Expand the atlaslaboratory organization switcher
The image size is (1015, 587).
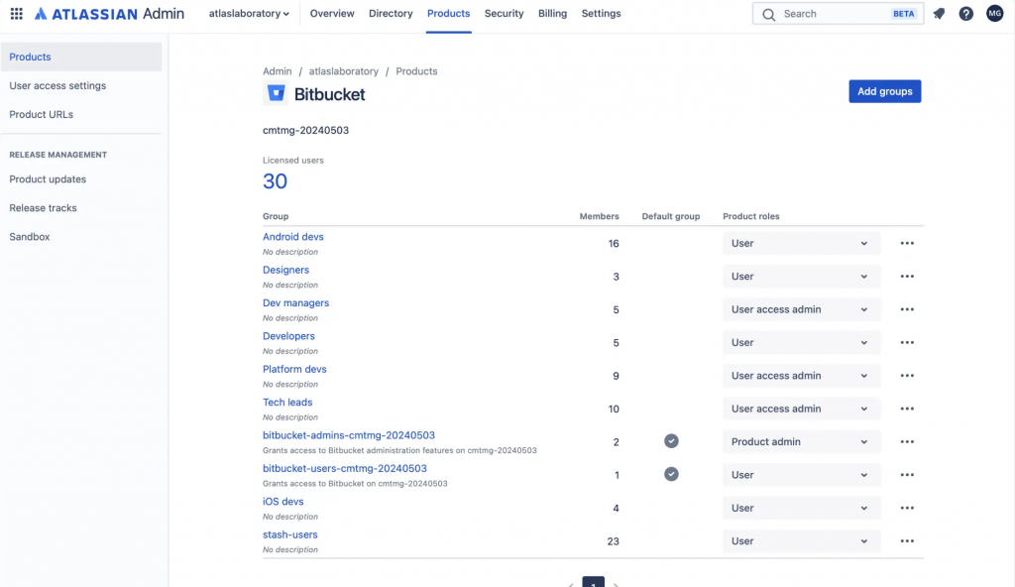[249, 14]
